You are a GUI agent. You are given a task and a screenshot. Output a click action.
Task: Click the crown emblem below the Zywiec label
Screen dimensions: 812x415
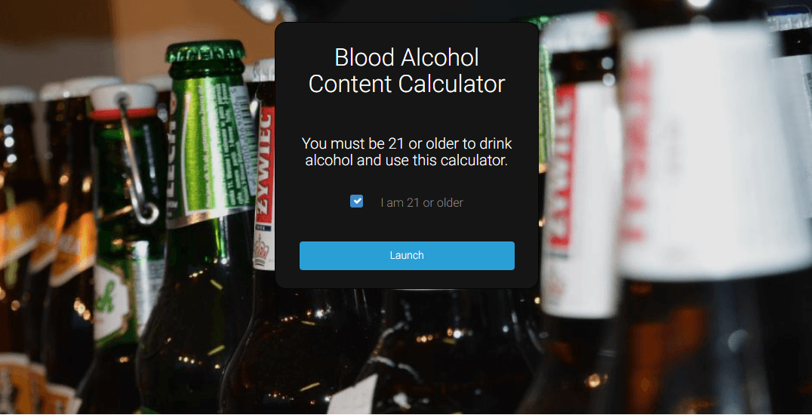click(x=263, y=251)
